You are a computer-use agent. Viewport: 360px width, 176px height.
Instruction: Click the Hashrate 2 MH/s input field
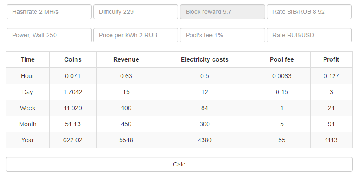coord(49,12)
